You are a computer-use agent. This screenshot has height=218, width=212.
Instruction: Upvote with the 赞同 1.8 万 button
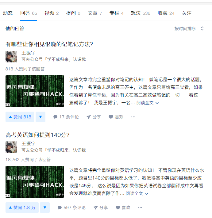coord(22,208)
